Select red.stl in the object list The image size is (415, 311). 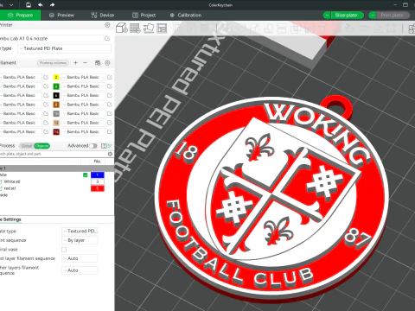pos(10,188)
